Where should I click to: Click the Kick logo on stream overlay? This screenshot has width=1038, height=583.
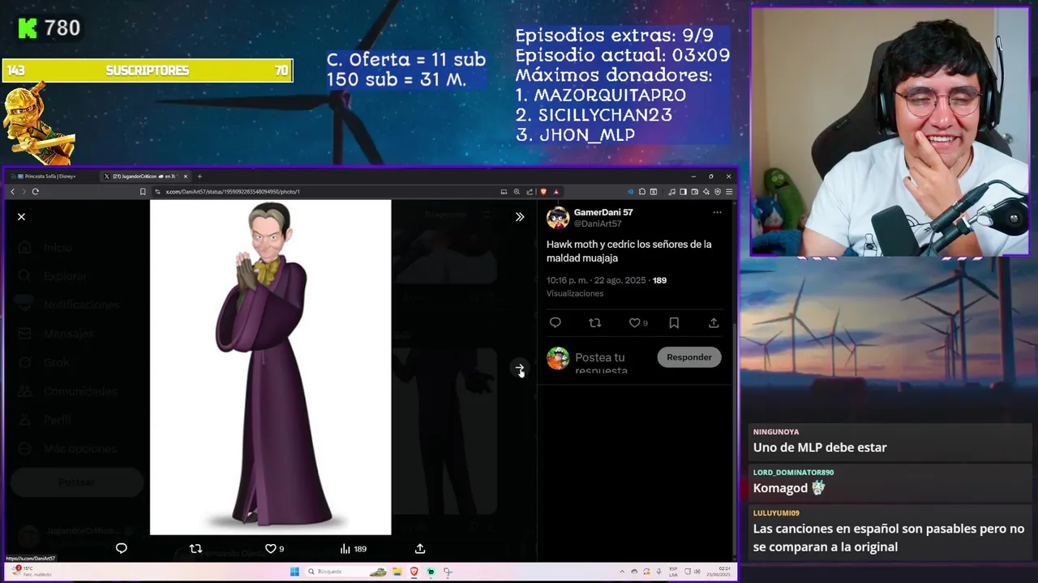pos(28,28)
